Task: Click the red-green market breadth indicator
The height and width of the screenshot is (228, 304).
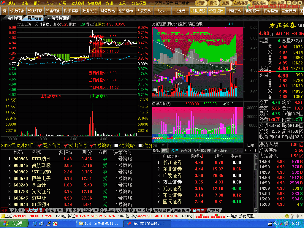Action: point(210,216)
